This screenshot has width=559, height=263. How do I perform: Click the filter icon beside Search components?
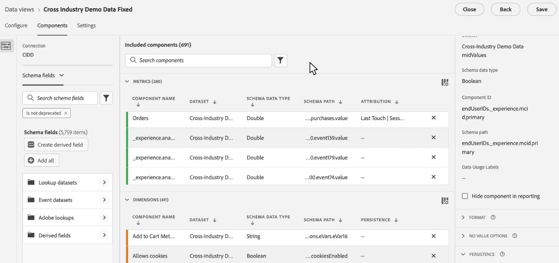point(280,61)
